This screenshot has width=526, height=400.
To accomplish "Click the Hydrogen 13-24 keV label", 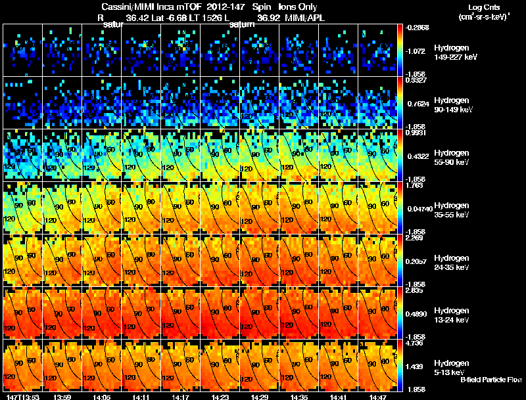I will coord(452,315).
